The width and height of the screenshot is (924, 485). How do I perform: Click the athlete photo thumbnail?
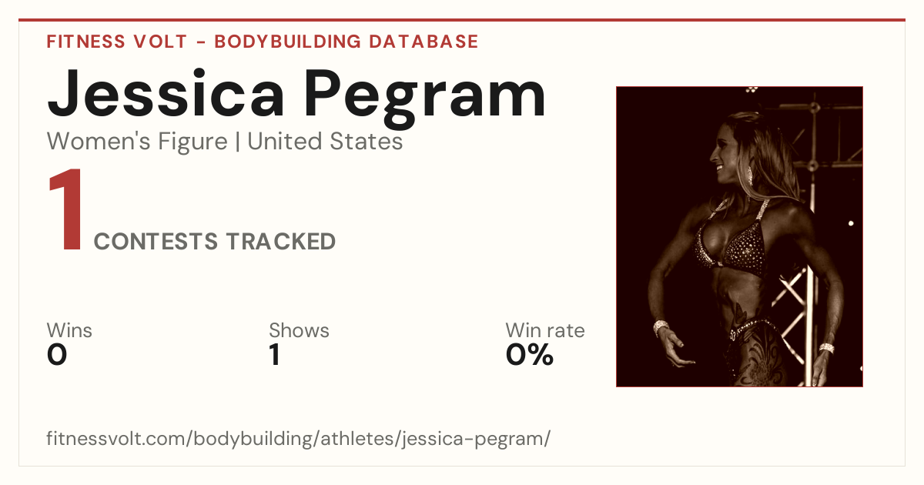(x=739, y=236)
